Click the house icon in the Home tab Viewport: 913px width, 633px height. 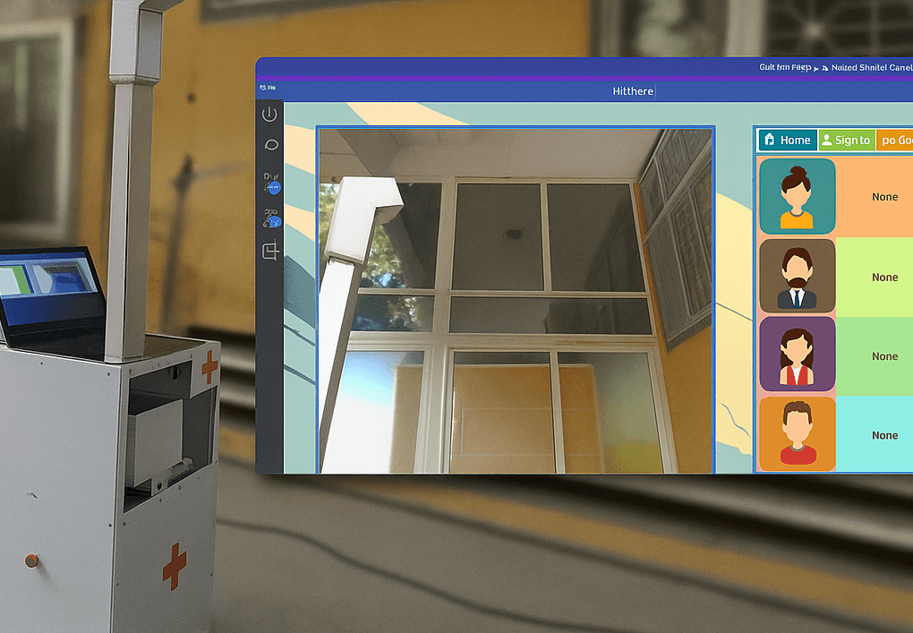pyautogui.click(x=769, y=139)
